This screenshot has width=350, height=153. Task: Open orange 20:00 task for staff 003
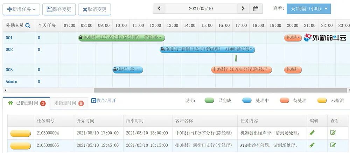pyautogui.click(x=293, y=70)
